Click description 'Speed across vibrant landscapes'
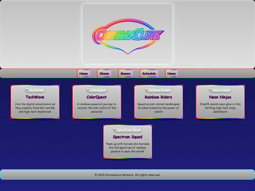 [x=158, y=108]
